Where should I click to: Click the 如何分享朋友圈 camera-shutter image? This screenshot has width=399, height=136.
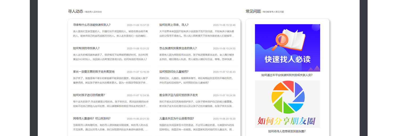tap(288, 104)
